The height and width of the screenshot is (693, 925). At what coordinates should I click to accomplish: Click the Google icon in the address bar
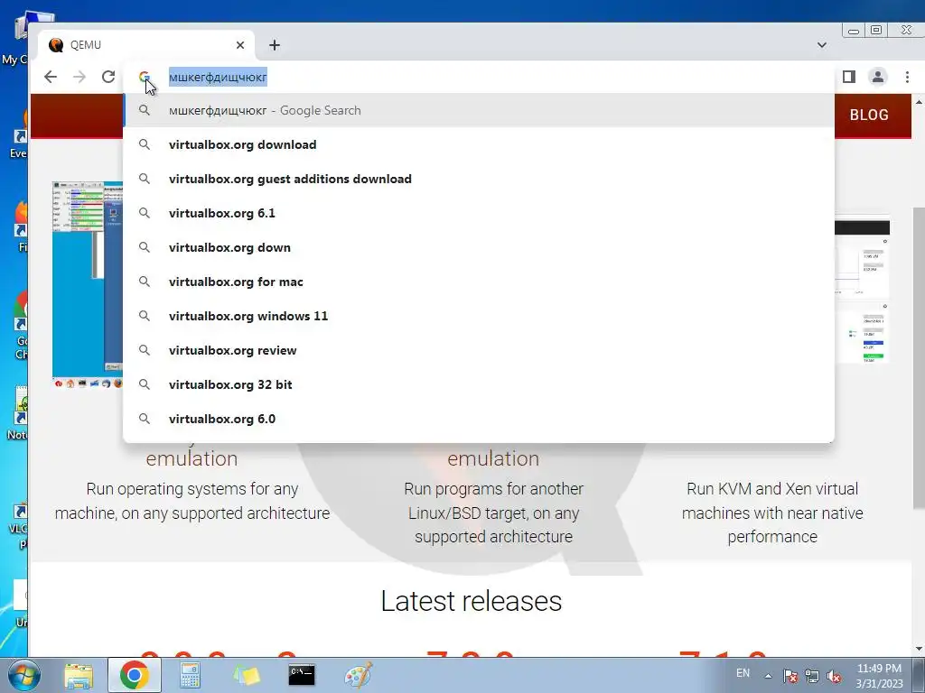coord(145,77)
